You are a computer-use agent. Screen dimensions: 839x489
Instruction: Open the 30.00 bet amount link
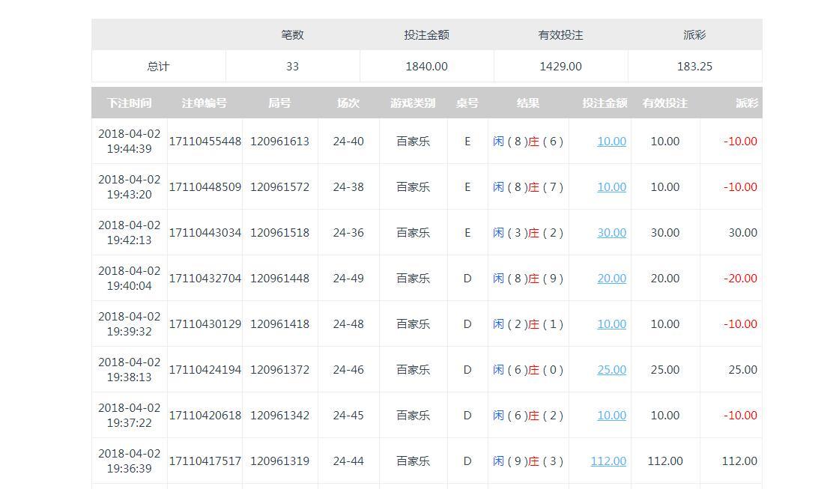[x=611, y=233]
